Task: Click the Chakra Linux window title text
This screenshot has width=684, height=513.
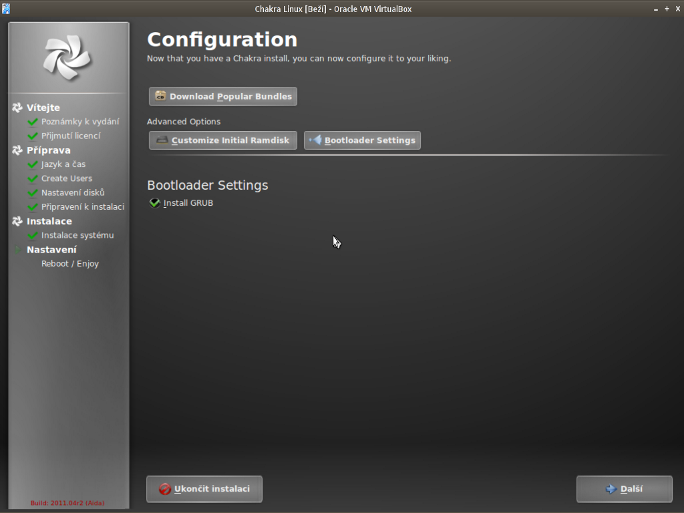Action: [x=333, y=9]
